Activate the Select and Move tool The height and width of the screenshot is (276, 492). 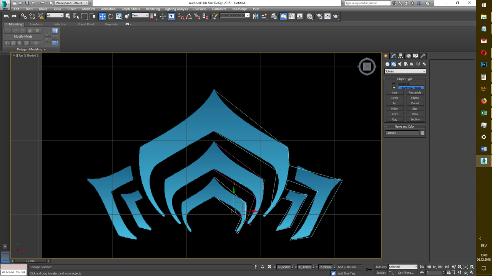click(x=102, y=16)
